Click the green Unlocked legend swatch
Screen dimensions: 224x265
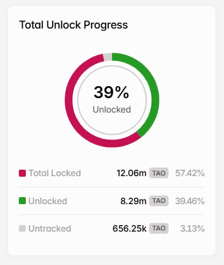point(22,200)
